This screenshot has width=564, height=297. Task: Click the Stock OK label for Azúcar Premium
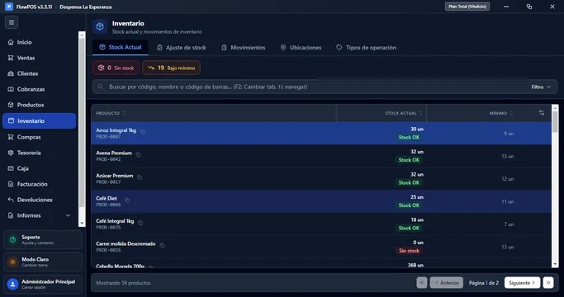409,182
